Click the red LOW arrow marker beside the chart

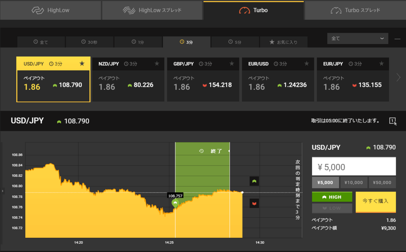[254, 203]
